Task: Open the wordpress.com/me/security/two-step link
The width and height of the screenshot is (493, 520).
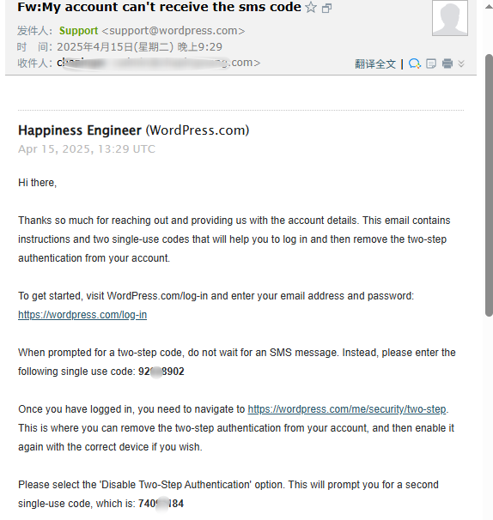Action: (347, 409)
